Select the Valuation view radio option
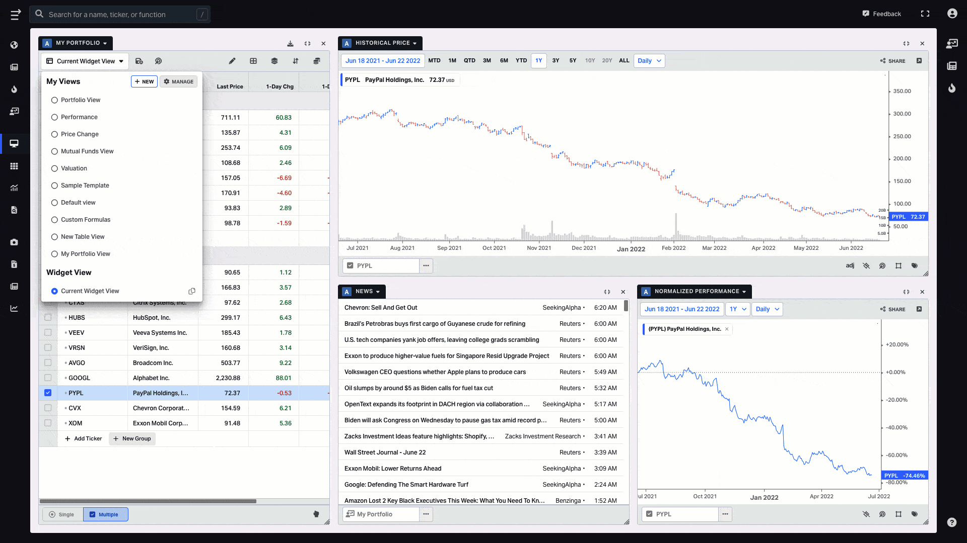Screen dimensions: 967x543 click(x=54, y=168)
